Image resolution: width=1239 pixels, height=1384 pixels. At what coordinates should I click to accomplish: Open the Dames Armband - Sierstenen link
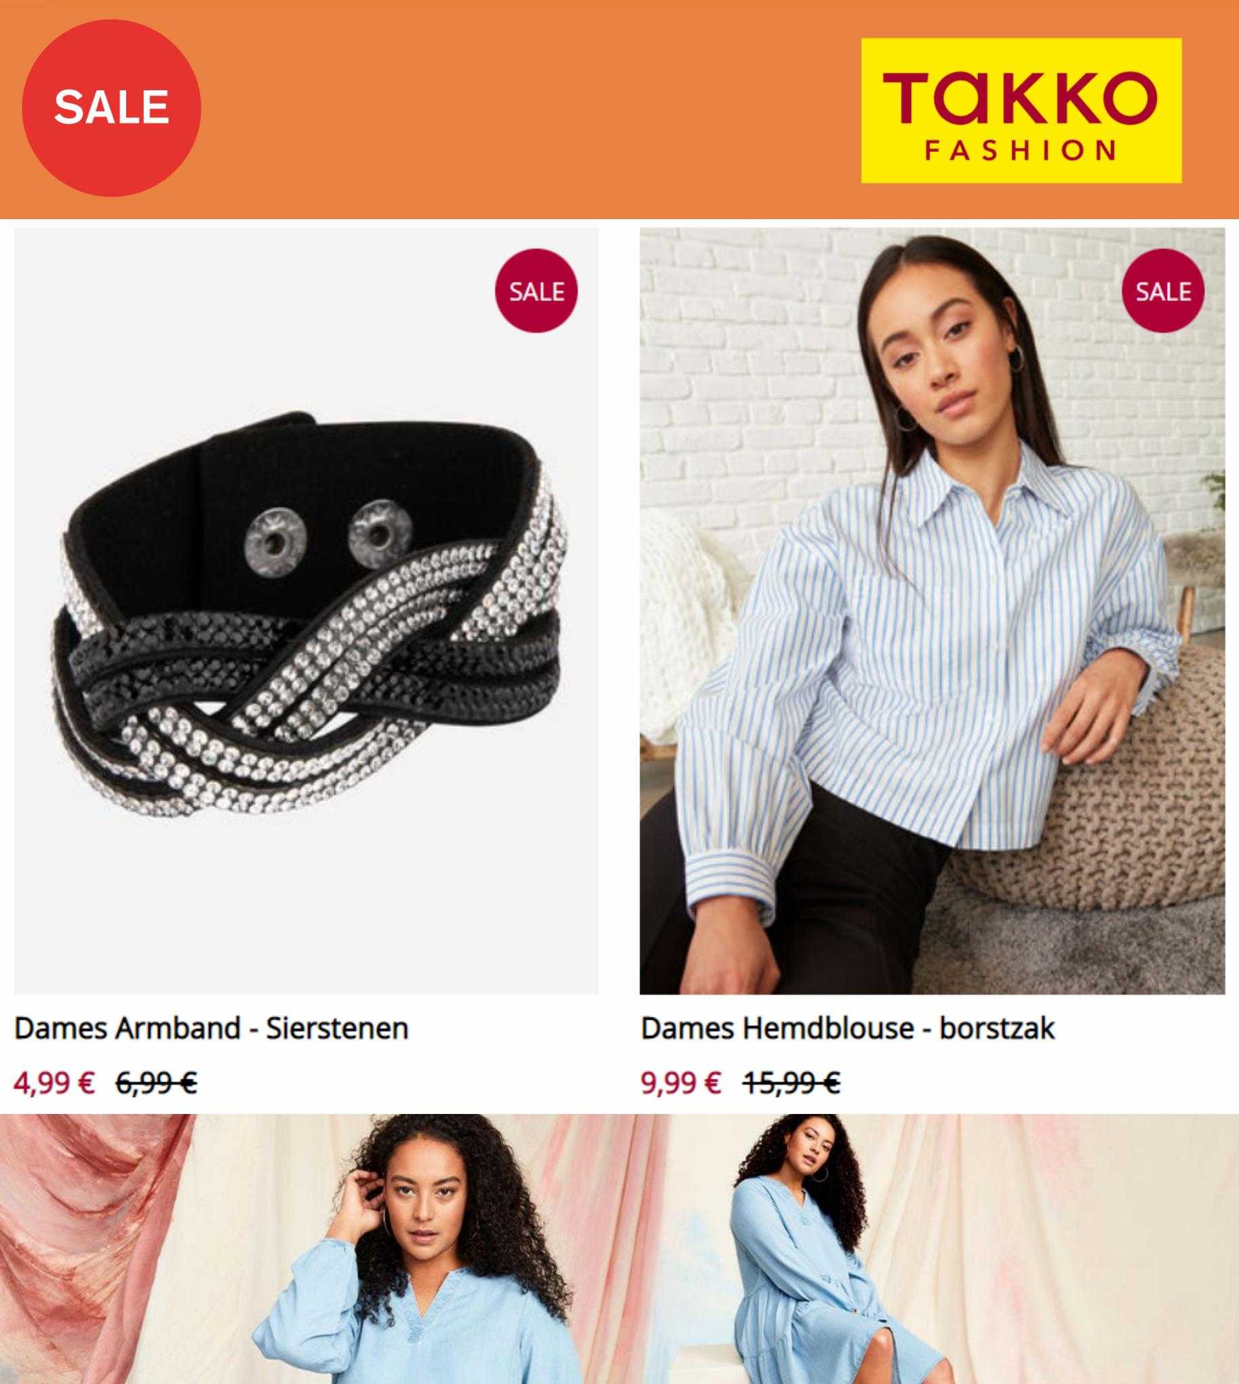[x=211, y=1028]
